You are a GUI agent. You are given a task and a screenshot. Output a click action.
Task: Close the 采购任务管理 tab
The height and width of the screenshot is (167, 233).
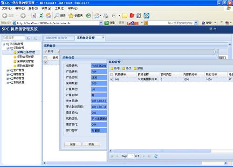click(103, 38)
